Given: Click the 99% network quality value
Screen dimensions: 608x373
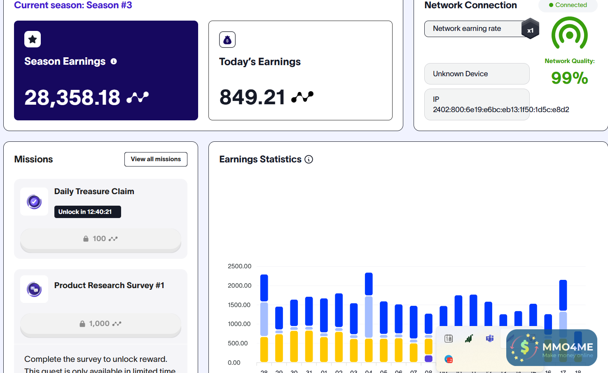Looking at the screenshot, I should [x=570, y=78].
